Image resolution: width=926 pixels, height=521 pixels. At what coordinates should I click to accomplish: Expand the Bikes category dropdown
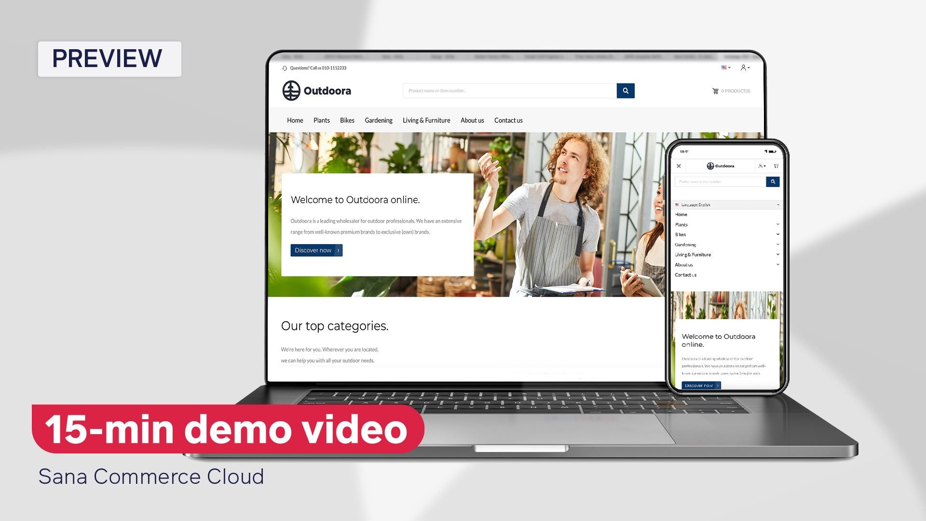(x=777, y=233)
